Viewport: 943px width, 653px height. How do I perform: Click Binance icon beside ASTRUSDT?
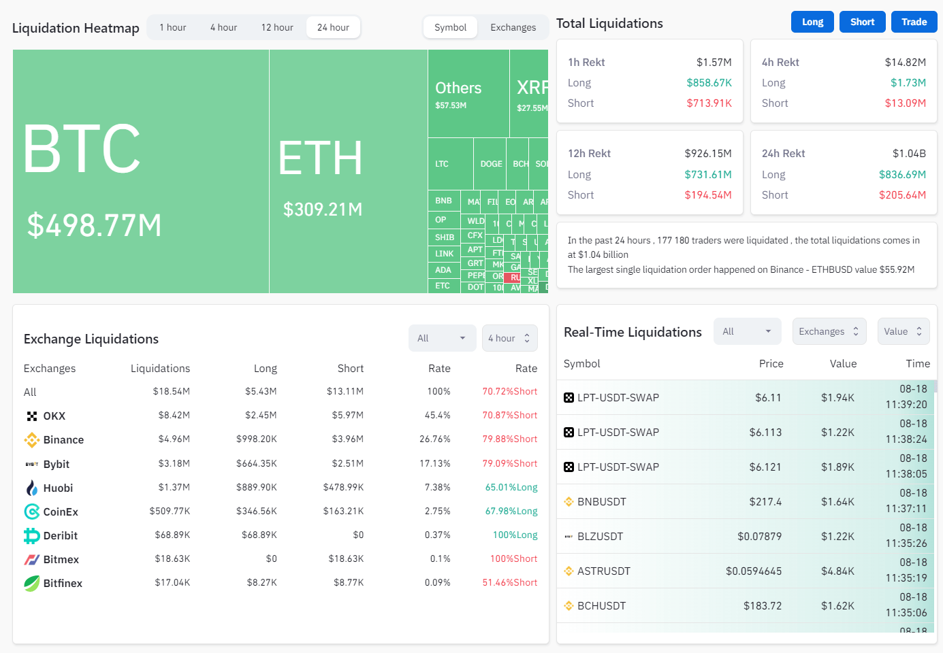point(569,571)
